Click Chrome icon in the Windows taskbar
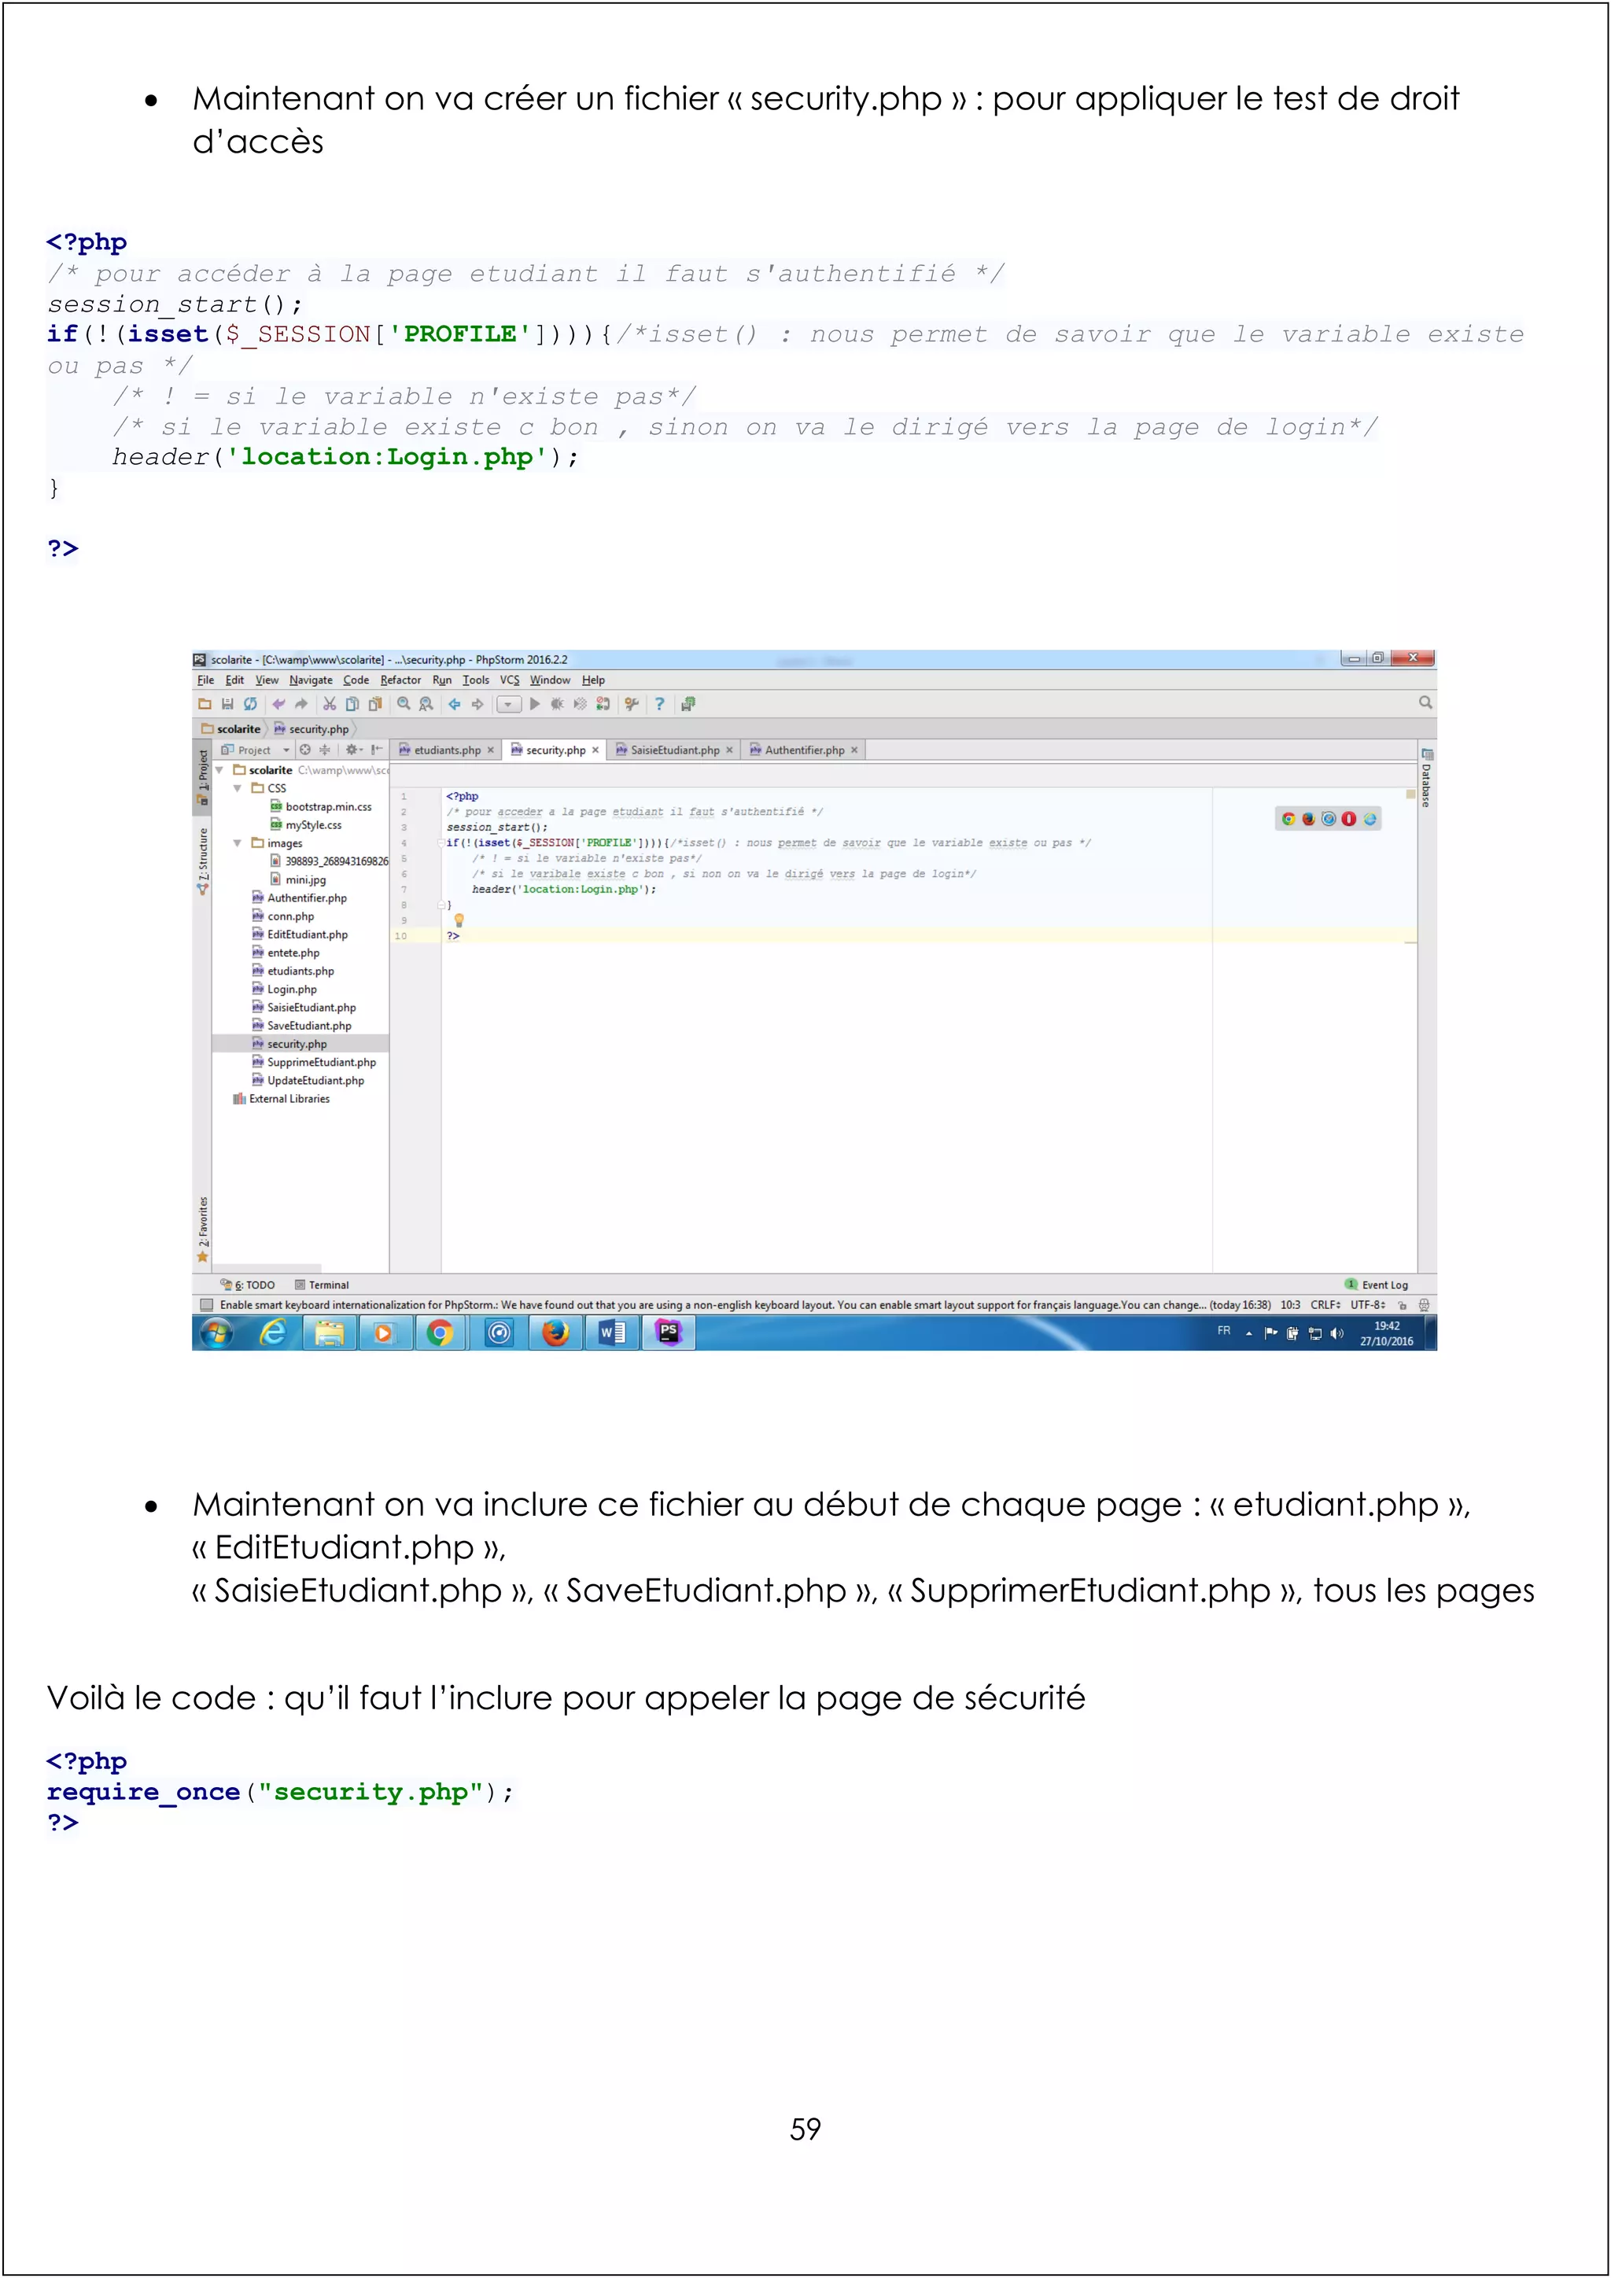This screenshot has width=1611, height=2278. [x=441, y=1333]
